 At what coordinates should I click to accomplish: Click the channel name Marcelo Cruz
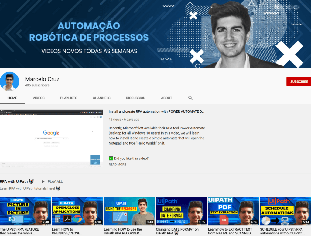tap(42, 79)
